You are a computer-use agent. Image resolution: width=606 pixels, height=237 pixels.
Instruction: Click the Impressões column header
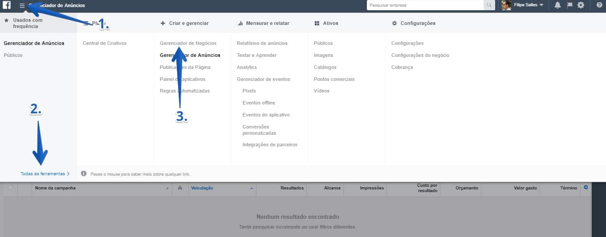pyautogui.click(x=372, y=188)
